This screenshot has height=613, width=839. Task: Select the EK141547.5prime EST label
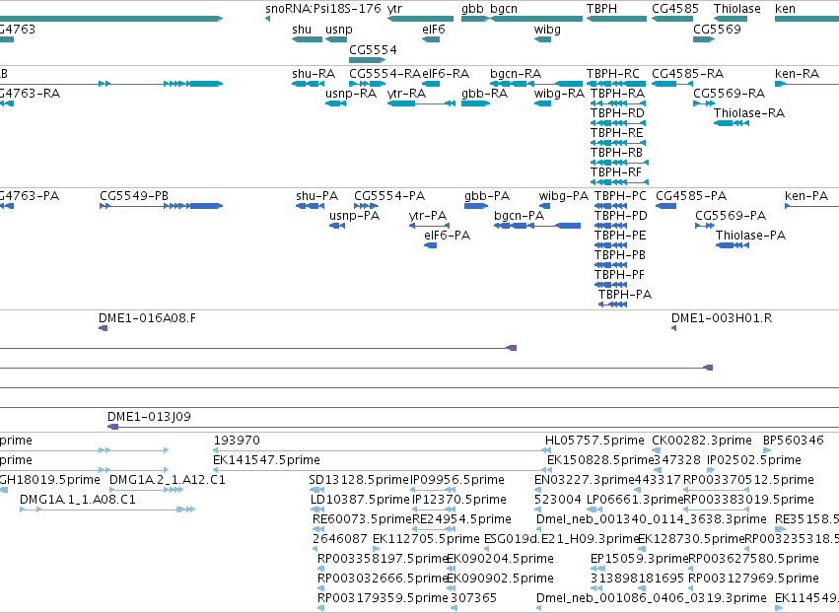tap(266, 460)
